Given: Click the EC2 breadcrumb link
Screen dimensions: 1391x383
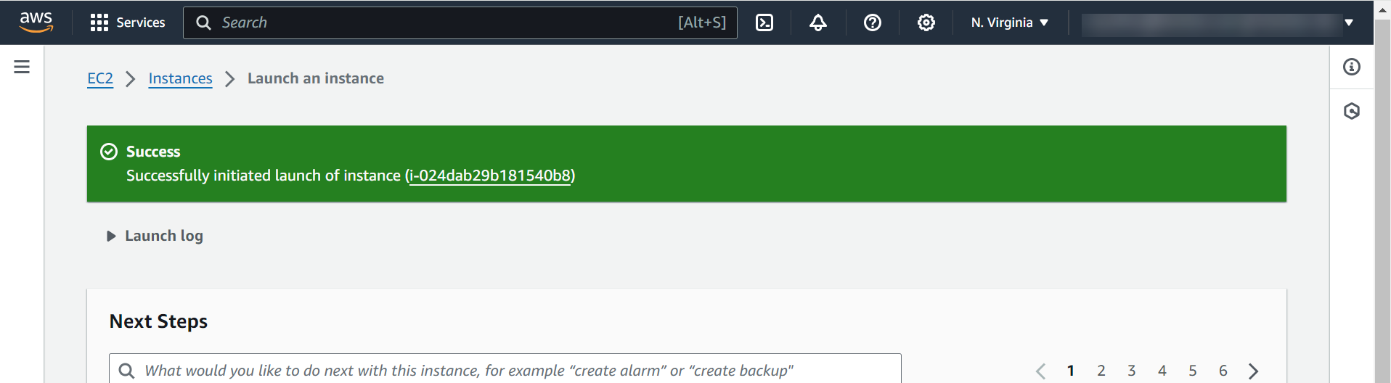Looking at the screenshot, I should pyautogui.click(x=100, y=78).
